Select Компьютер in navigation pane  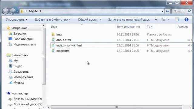point(20,93)
